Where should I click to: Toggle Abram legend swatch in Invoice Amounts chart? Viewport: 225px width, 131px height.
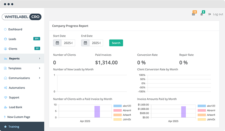(x=201, y=110)
